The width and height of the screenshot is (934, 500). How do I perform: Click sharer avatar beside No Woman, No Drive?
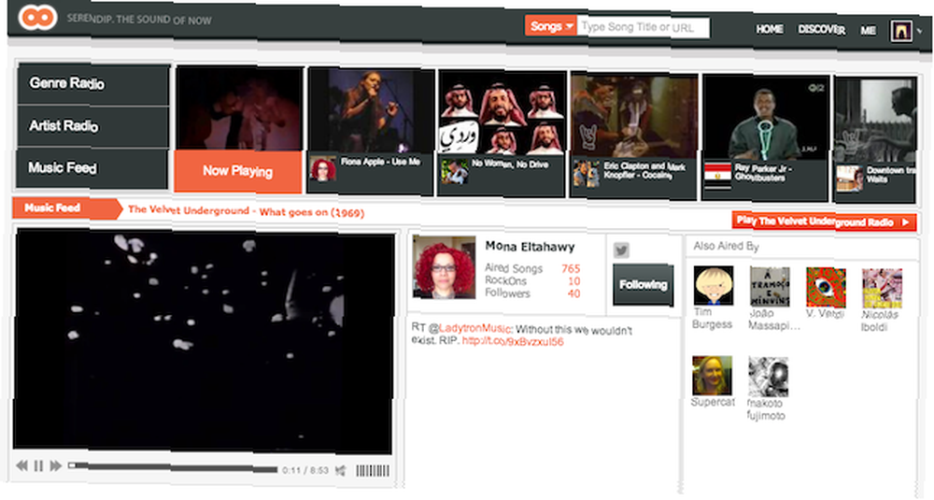coord(455,172)
